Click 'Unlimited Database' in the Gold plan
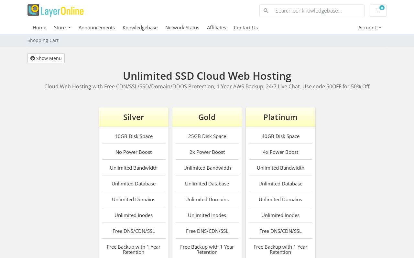Screen dimensions: 414x258 pyautogui.click(x=207, y=184)
